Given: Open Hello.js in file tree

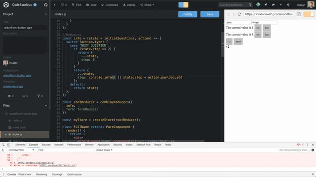Looking at the screenshot, I should point(17,120).
